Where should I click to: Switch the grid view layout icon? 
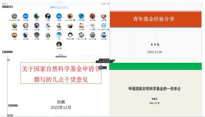coord(108,4)
